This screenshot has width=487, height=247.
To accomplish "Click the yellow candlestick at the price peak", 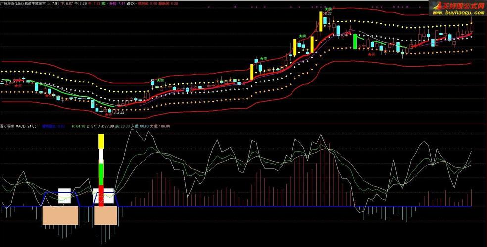I will (321, 21).
